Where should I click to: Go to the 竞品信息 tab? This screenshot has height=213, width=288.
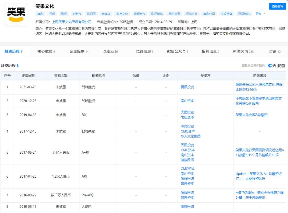click(x=145, y=51)
